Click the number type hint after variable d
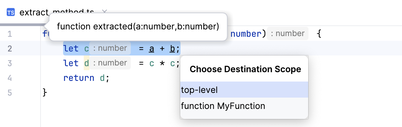 coord(110,63)
